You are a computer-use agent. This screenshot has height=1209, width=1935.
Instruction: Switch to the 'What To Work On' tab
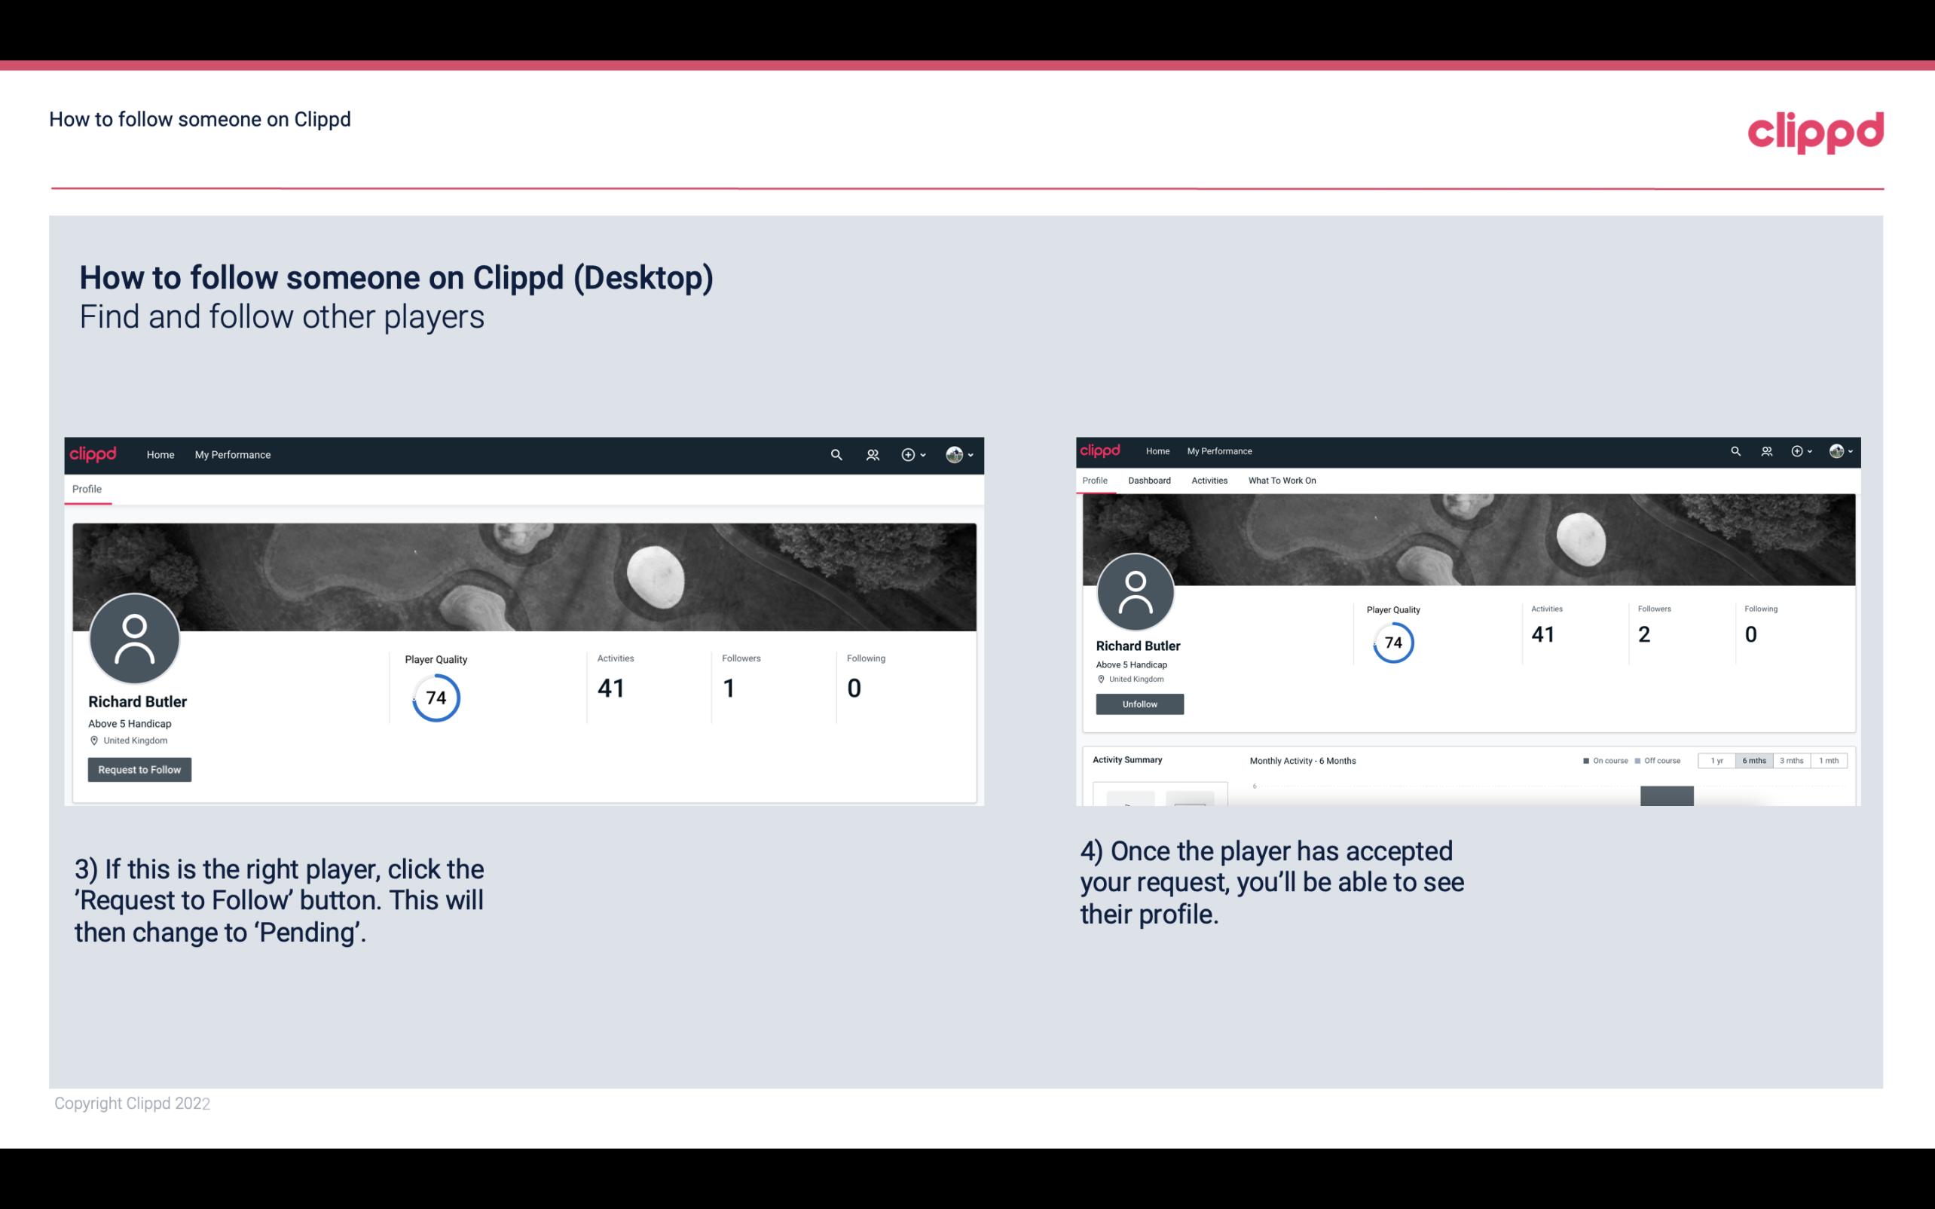[1282, 479]
